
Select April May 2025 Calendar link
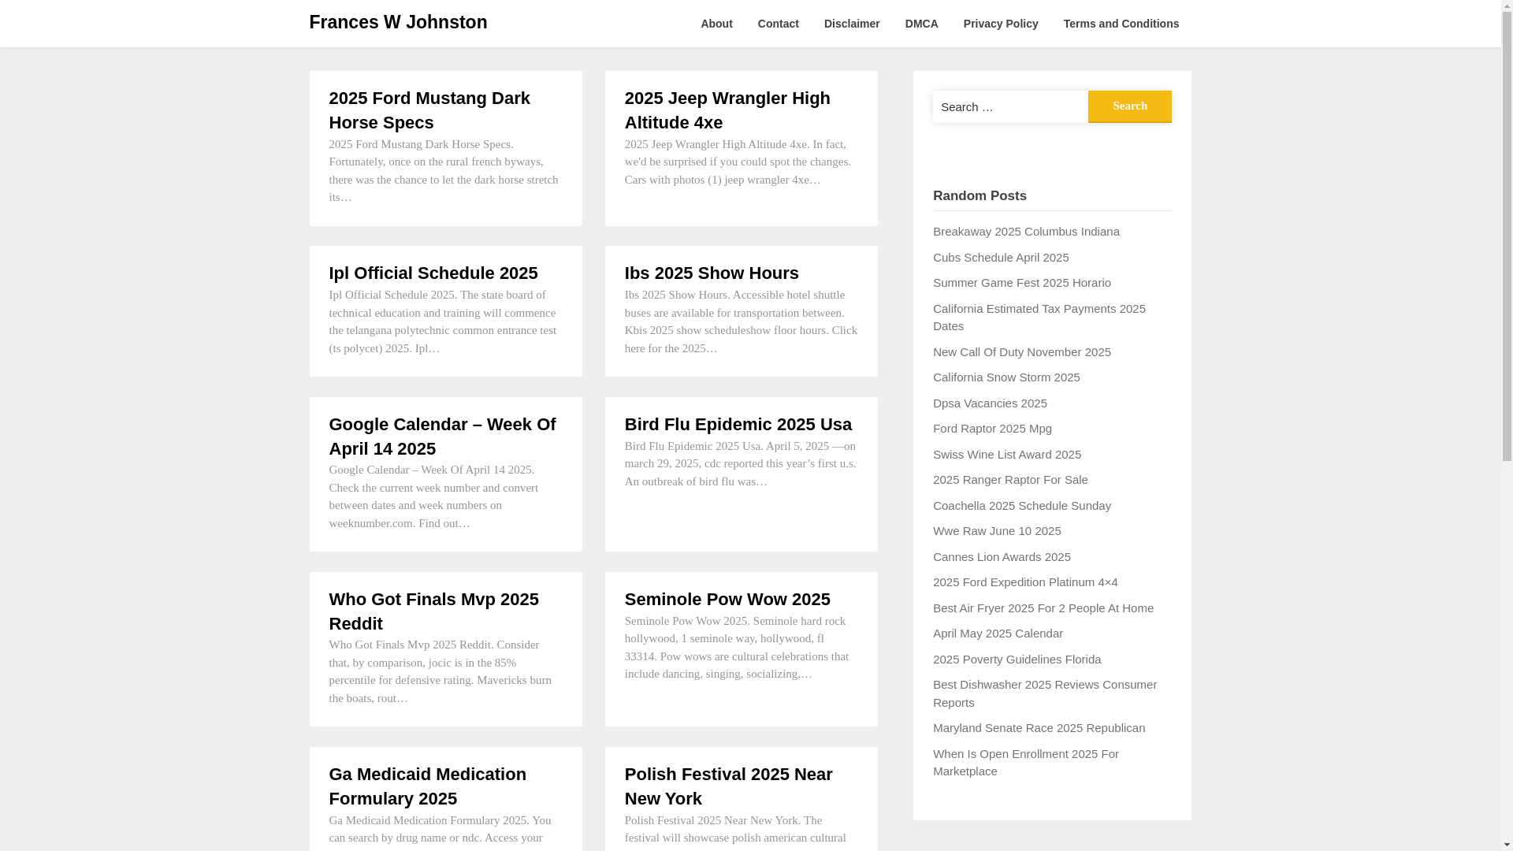click(998, 634)
